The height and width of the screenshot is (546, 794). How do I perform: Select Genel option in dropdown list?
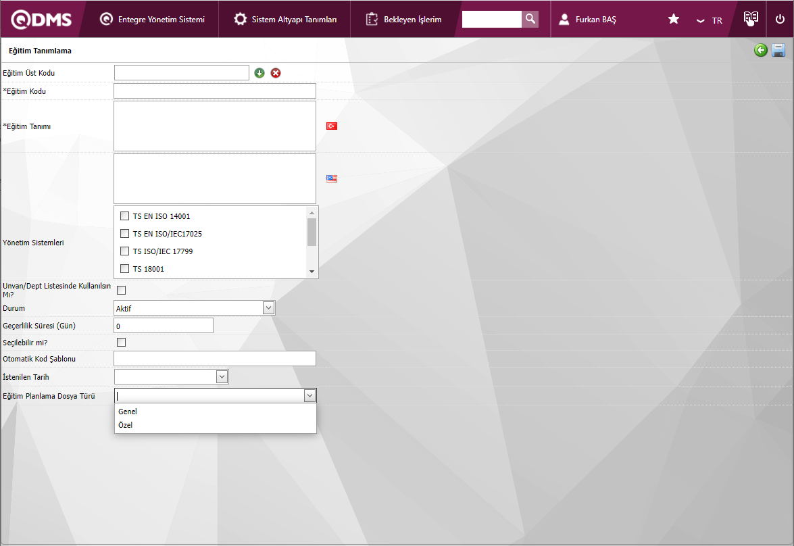pyautogui.click(x=215, y=412)
